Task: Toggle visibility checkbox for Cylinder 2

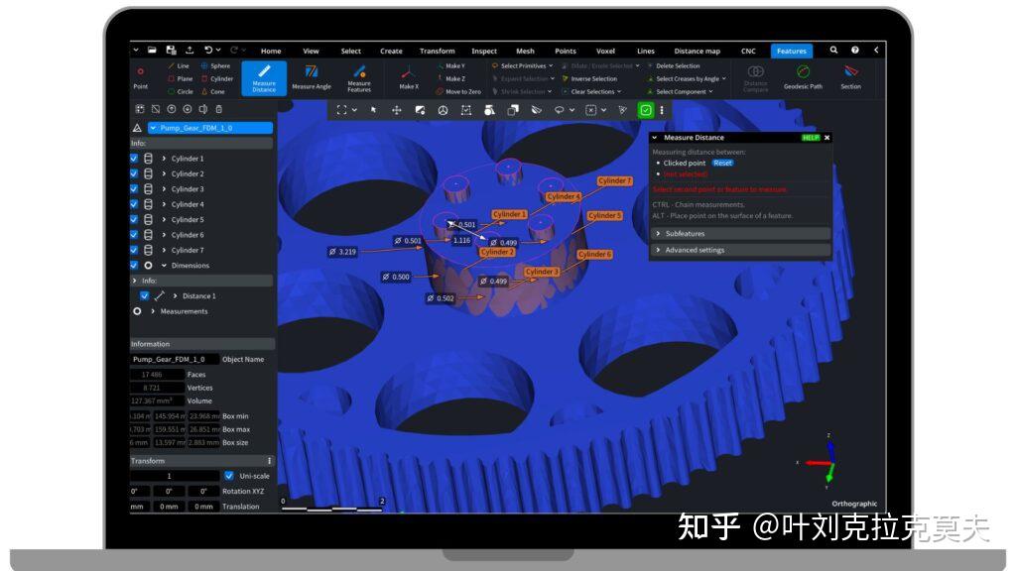Action: (x=134, y=173)
